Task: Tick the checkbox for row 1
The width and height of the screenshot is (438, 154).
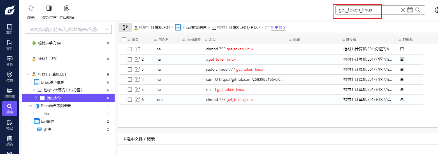Action: (x=130, y=49)
